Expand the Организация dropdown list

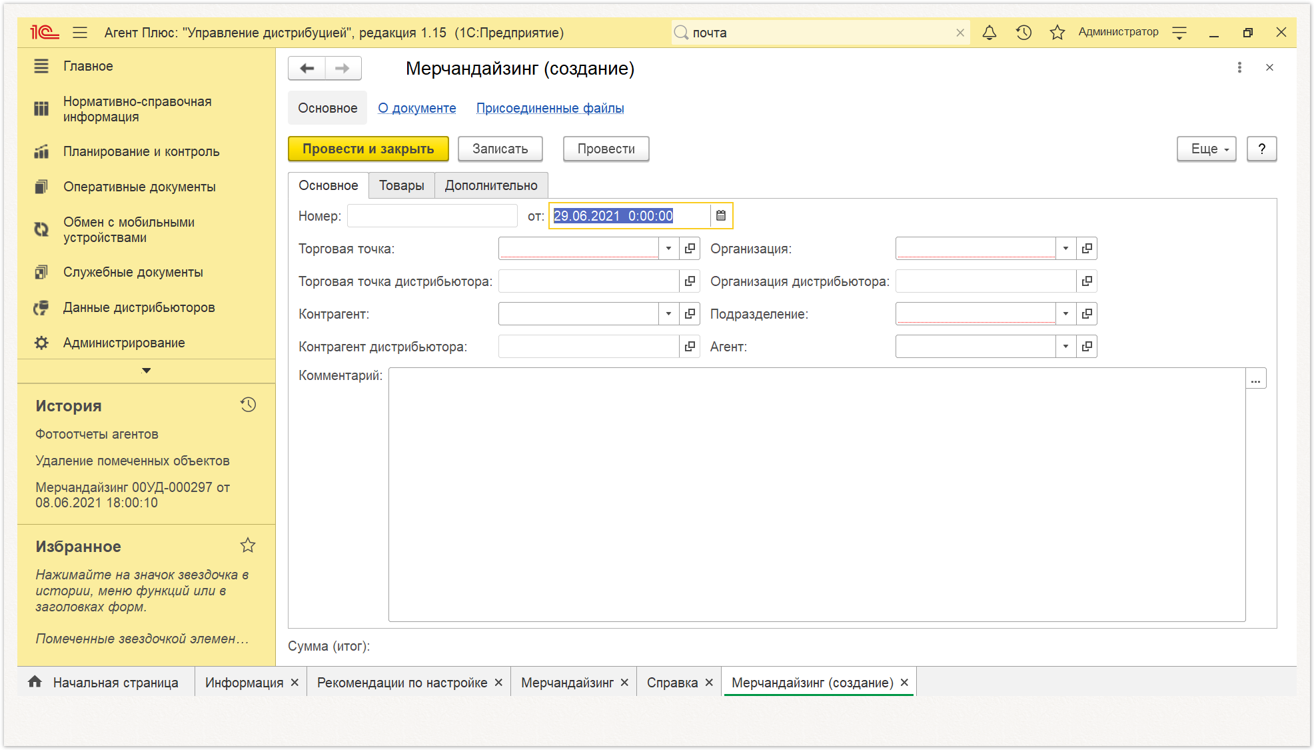coord(1065,248)
